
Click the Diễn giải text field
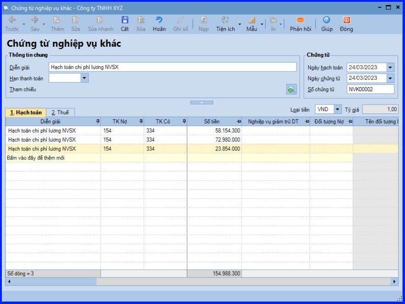click(x=173, y=67)
